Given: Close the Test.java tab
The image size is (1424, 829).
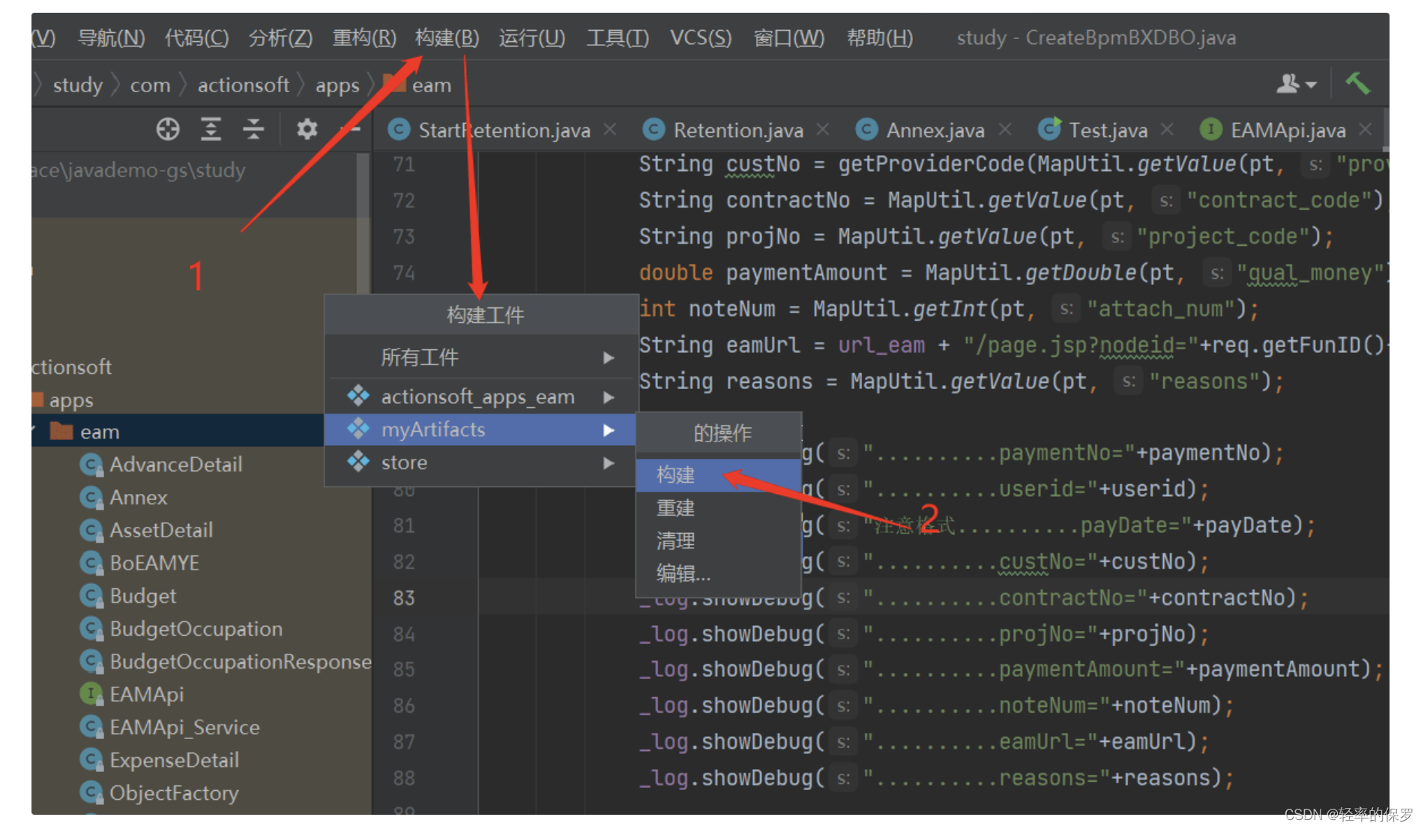Looking at the screenshot, I should [1167, 130].
